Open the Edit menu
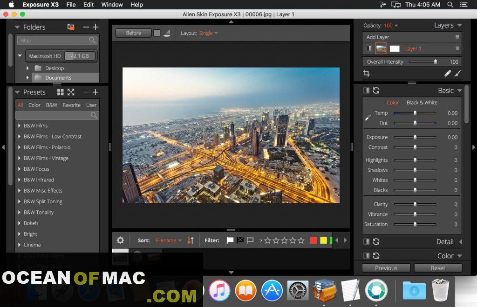The image size is (477, 307). click(89, 5)
